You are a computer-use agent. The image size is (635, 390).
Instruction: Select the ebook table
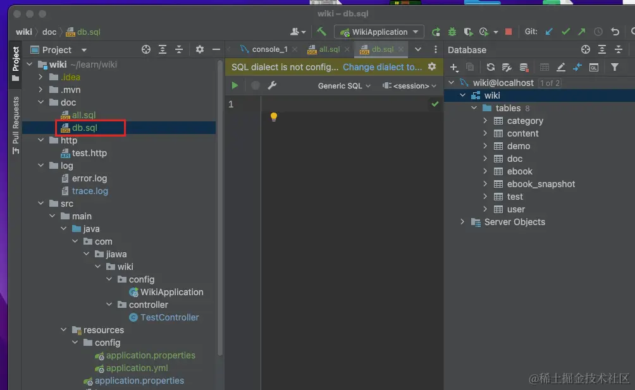(x=520, y=171)
